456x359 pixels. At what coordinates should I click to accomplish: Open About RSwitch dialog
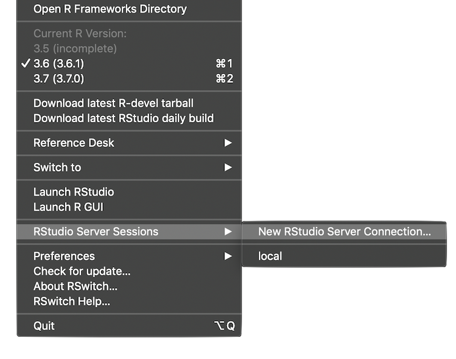75,286
